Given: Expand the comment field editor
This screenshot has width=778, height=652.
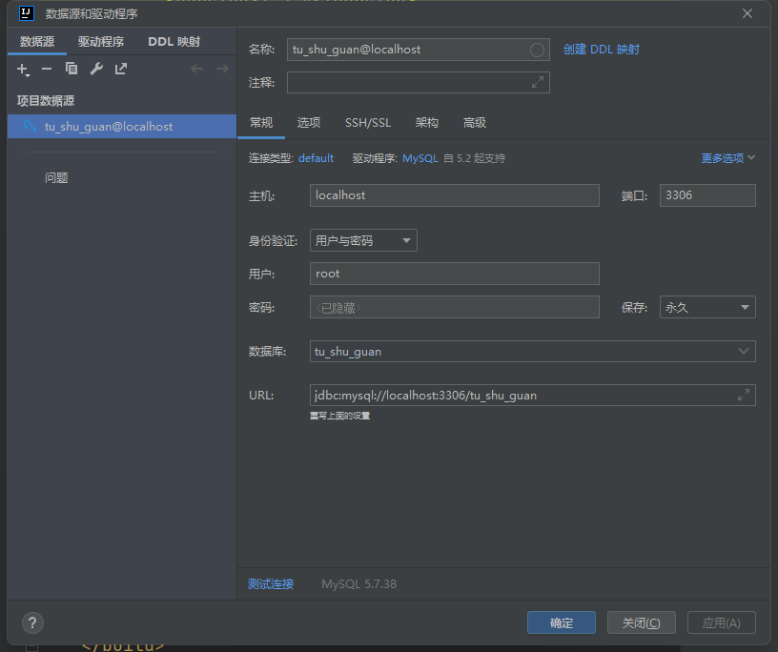Looking at the screenshot, I should [x=538, y=82].
